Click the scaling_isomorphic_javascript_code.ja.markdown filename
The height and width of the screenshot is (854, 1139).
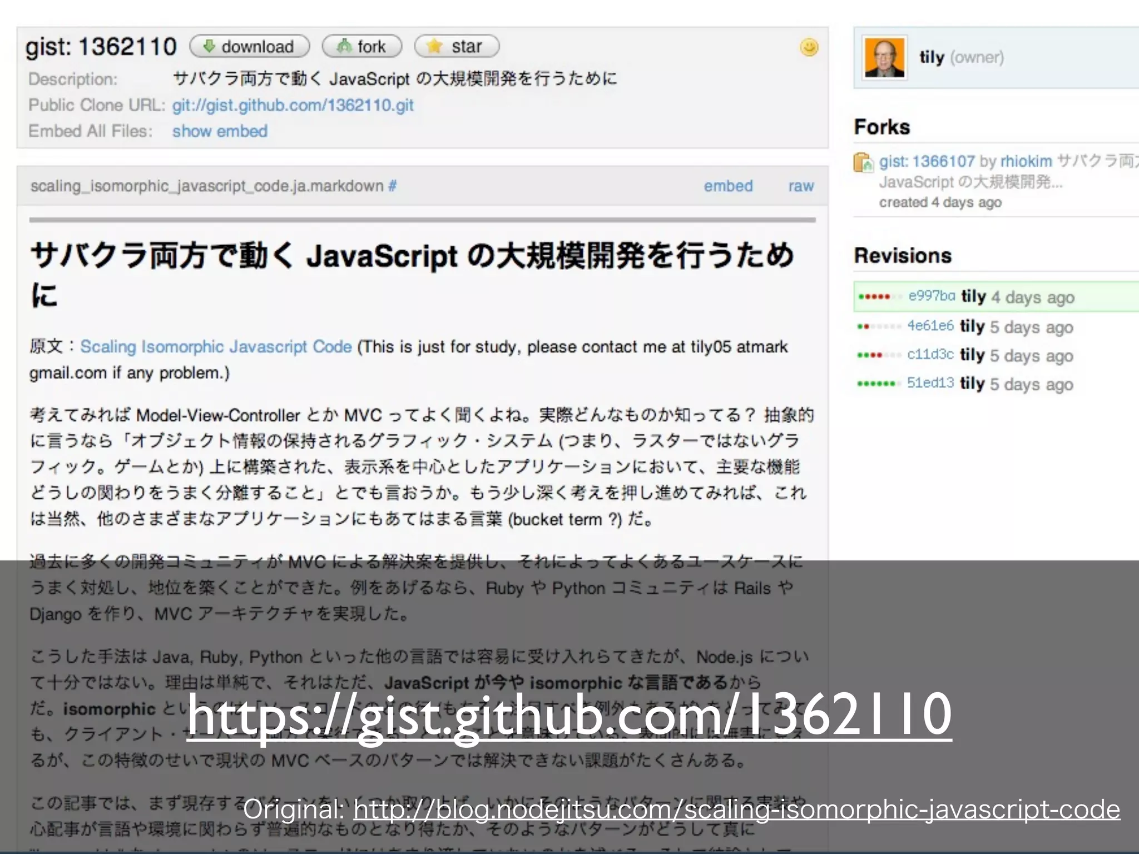[x=207, y=186]
